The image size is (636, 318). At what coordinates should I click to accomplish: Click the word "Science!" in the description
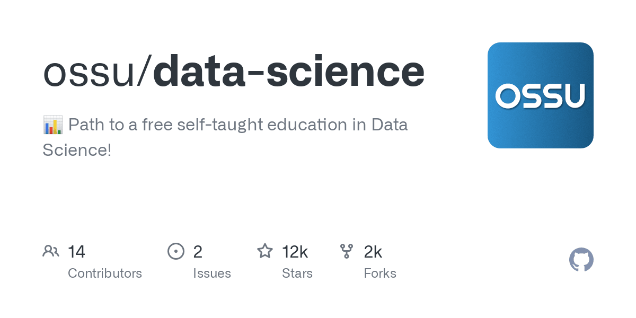point(77,150)
